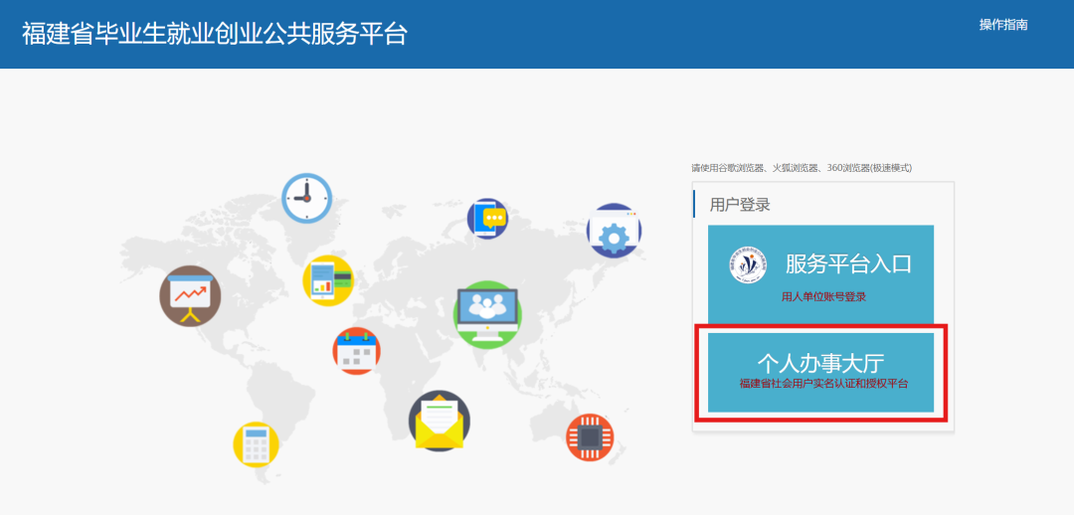Click the orange calendar icon
The width and height of the screenshot is (1074, 515).
click(x=356, y=351)
